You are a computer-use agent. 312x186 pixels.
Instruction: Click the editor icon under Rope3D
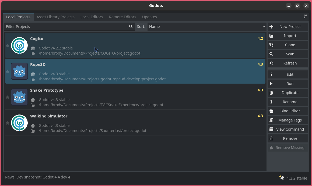click(33, 74)
